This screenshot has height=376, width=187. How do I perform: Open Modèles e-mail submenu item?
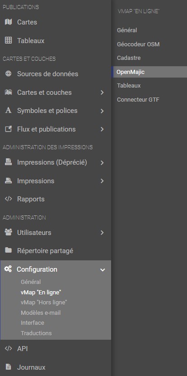tap(41, 313)
